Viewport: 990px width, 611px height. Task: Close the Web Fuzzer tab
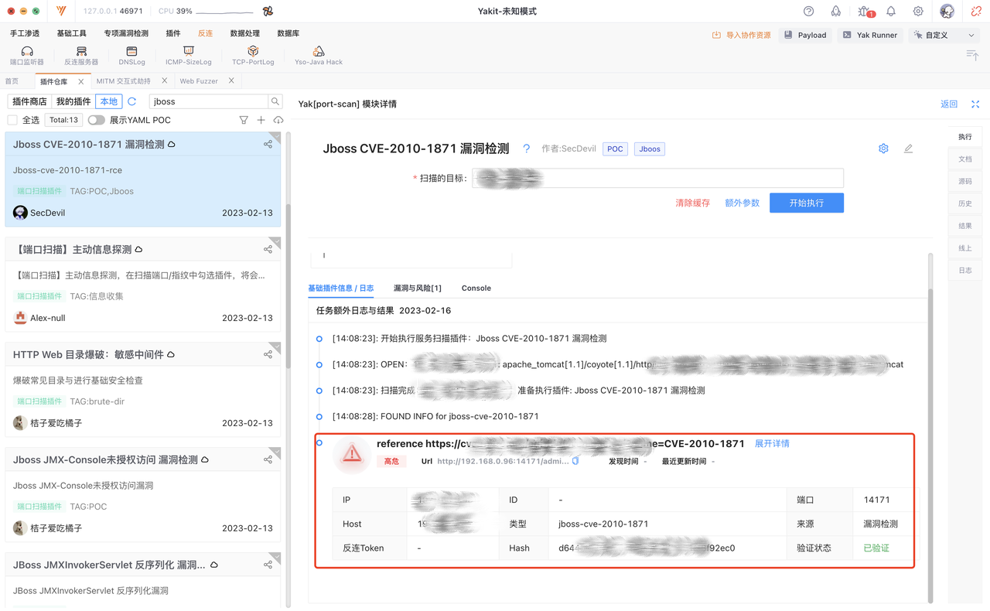click(231, 81)
